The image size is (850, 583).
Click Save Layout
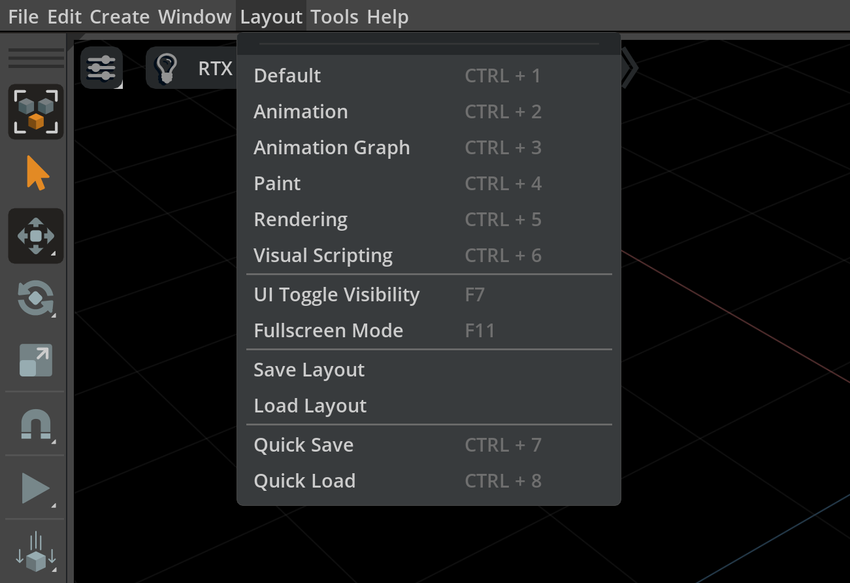pos(429,370)
